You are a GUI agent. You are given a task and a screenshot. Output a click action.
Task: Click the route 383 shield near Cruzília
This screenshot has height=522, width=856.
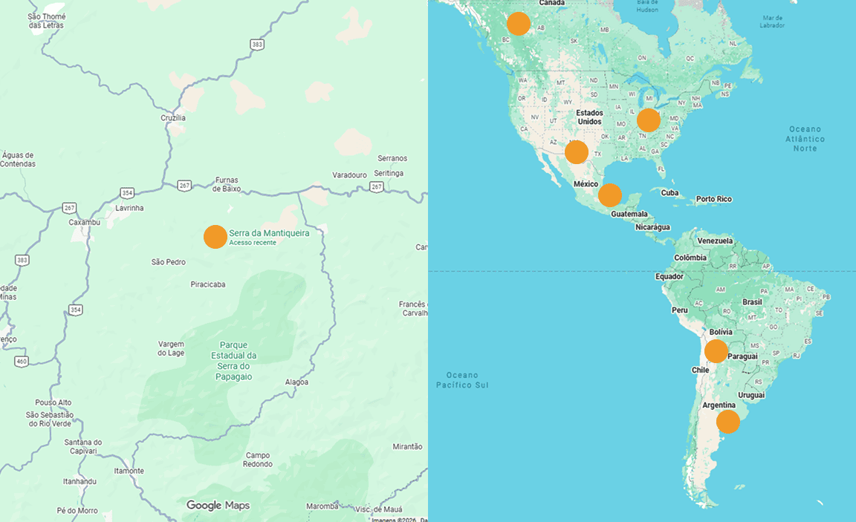[x=257, y=45]
